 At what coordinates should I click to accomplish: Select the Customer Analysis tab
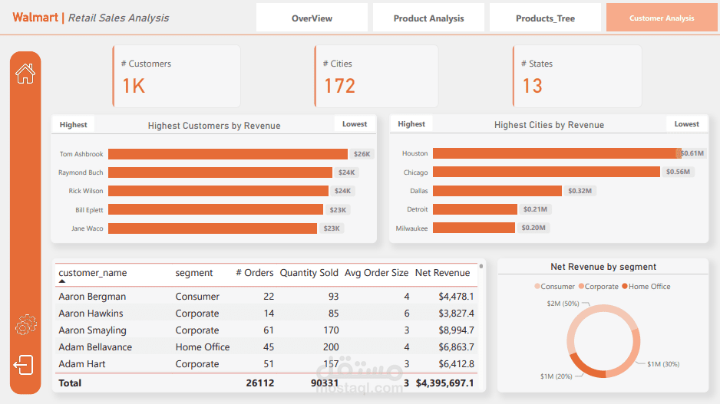click(x=661, y=18)
